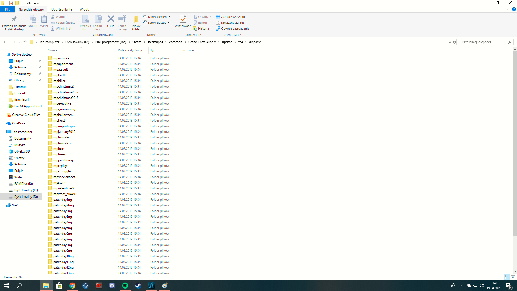Select Zaznacz wszystko option
Viewport: 517px width, 291px height.
pos(231,16)
